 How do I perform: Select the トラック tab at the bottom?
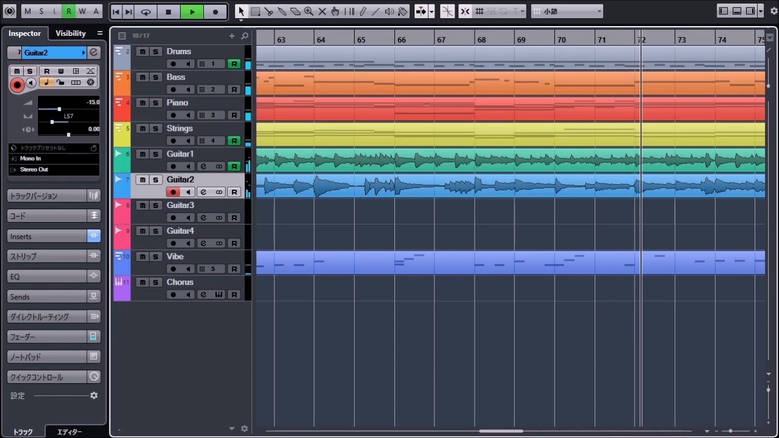23,432
